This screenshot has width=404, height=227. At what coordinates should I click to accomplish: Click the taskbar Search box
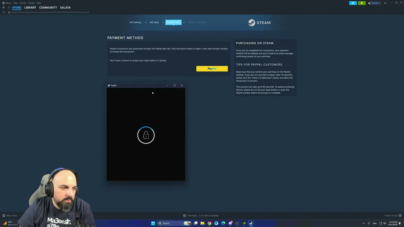coord(175,223)
